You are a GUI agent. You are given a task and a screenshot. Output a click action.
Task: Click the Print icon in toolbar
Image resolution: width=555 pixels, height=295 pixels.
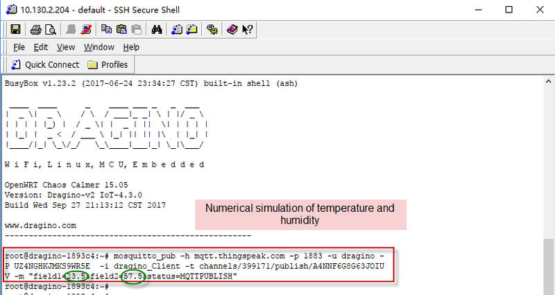click(x=36, y=30)
